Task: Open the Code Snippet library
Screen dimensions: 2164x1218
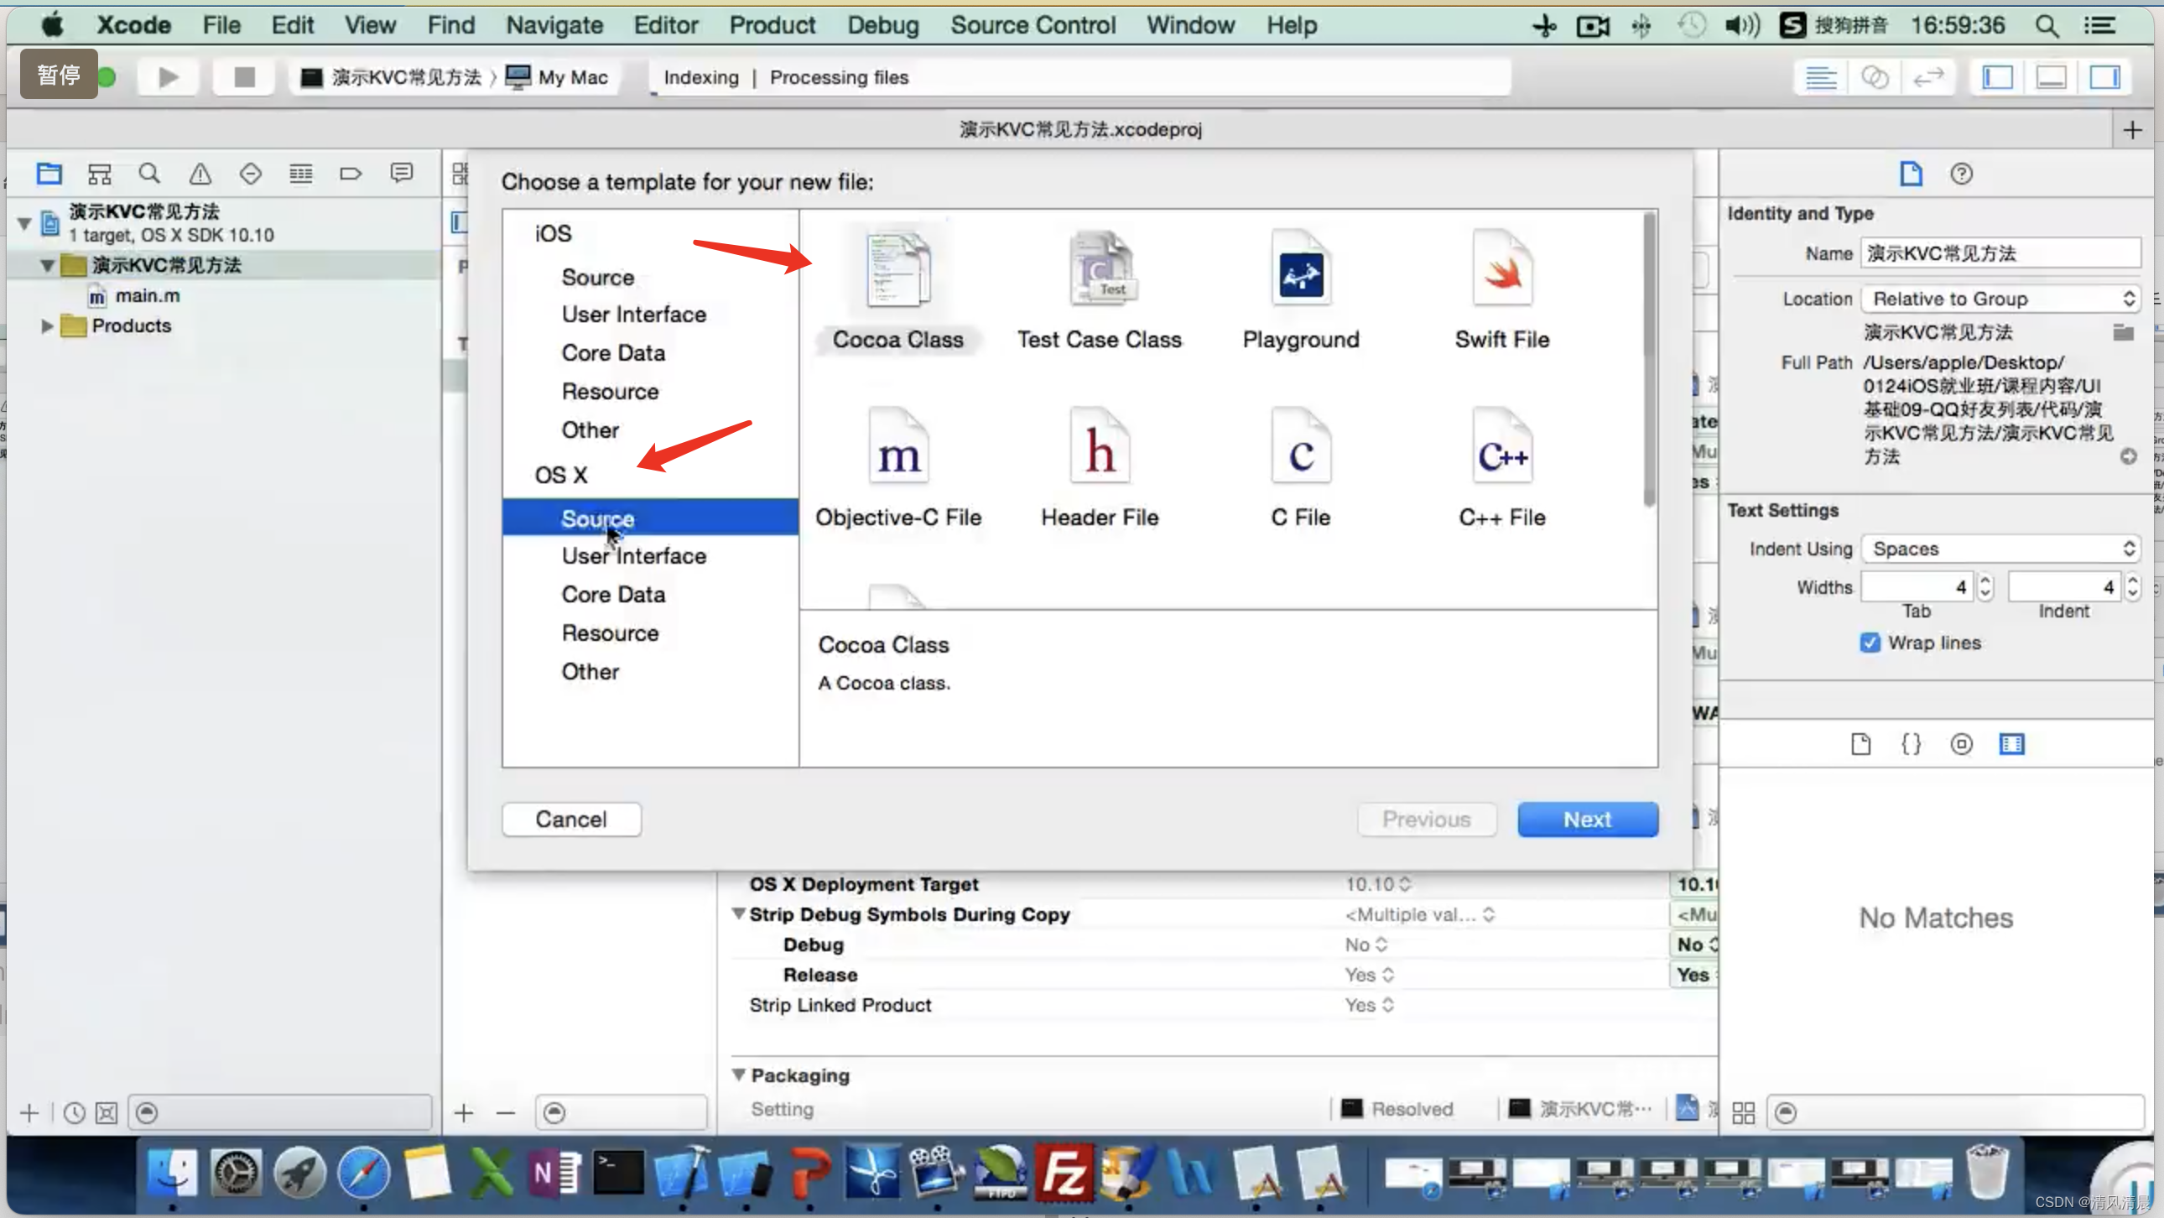Action: pos(1912,743)
